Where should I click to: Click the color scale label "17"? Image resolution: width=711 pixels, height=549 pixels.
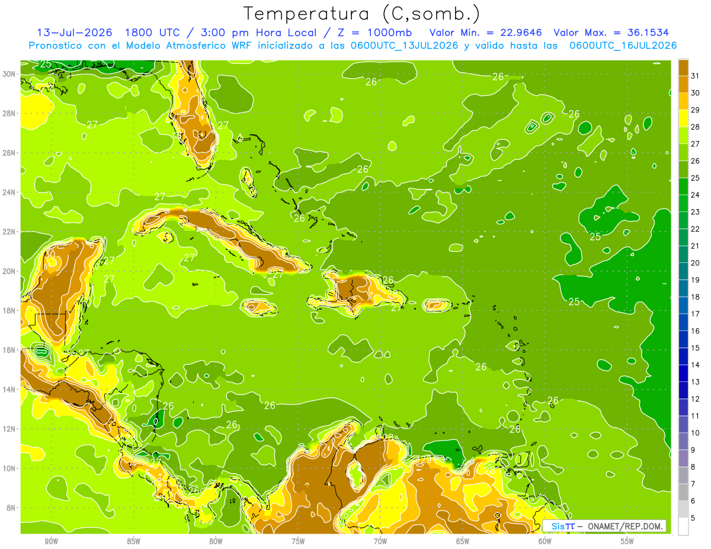[x=696, y=314]
